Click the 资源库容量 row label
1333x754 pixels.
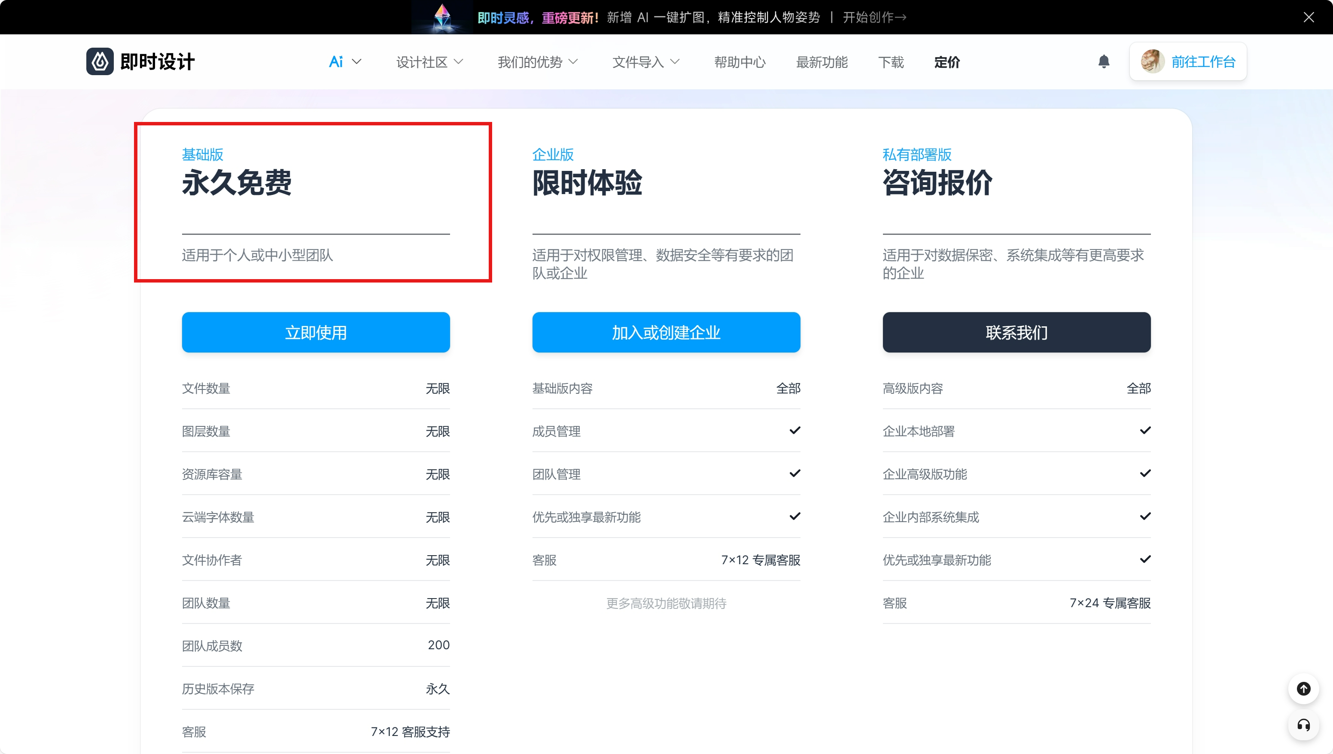(212, 474)
